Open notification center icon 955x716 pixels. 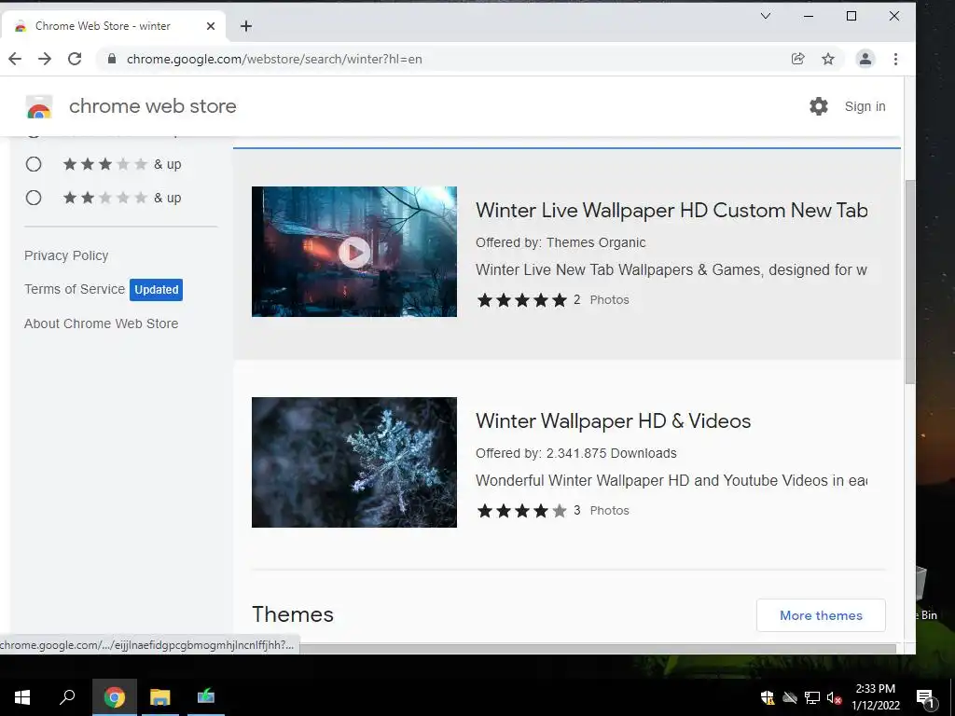point(925,697)
